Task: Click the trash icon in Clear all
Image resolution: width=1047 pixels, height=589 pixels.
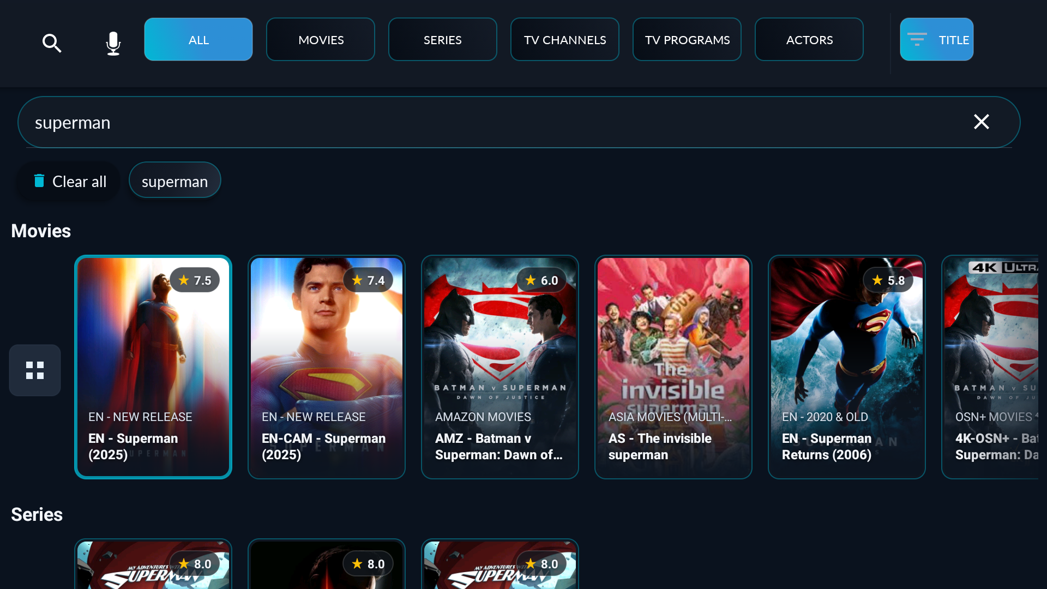Action: click(x=39, y=181)
